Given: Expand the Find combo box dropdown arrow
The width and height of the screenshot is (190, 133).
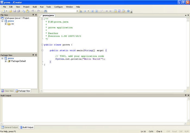Looking at the screenshot, I should pyautogui.click(x=77, y=11).
